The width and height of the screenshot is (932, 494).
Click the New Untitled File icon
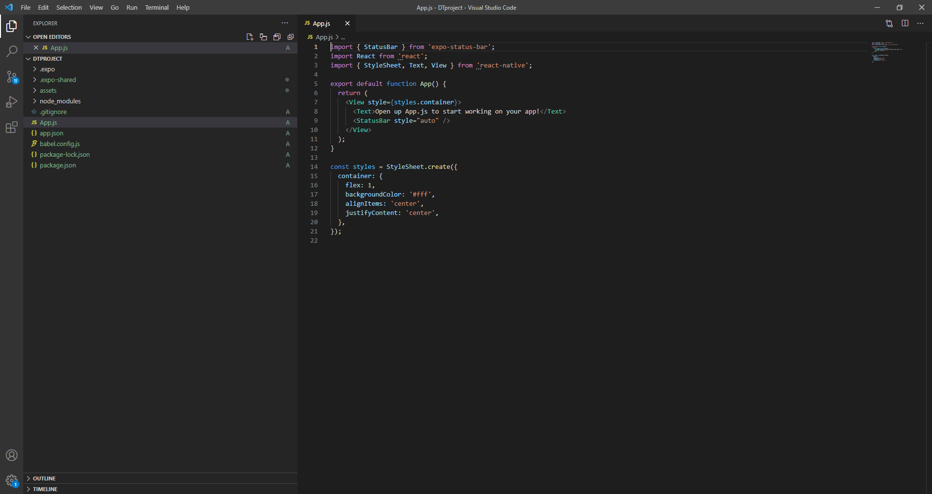250,37
